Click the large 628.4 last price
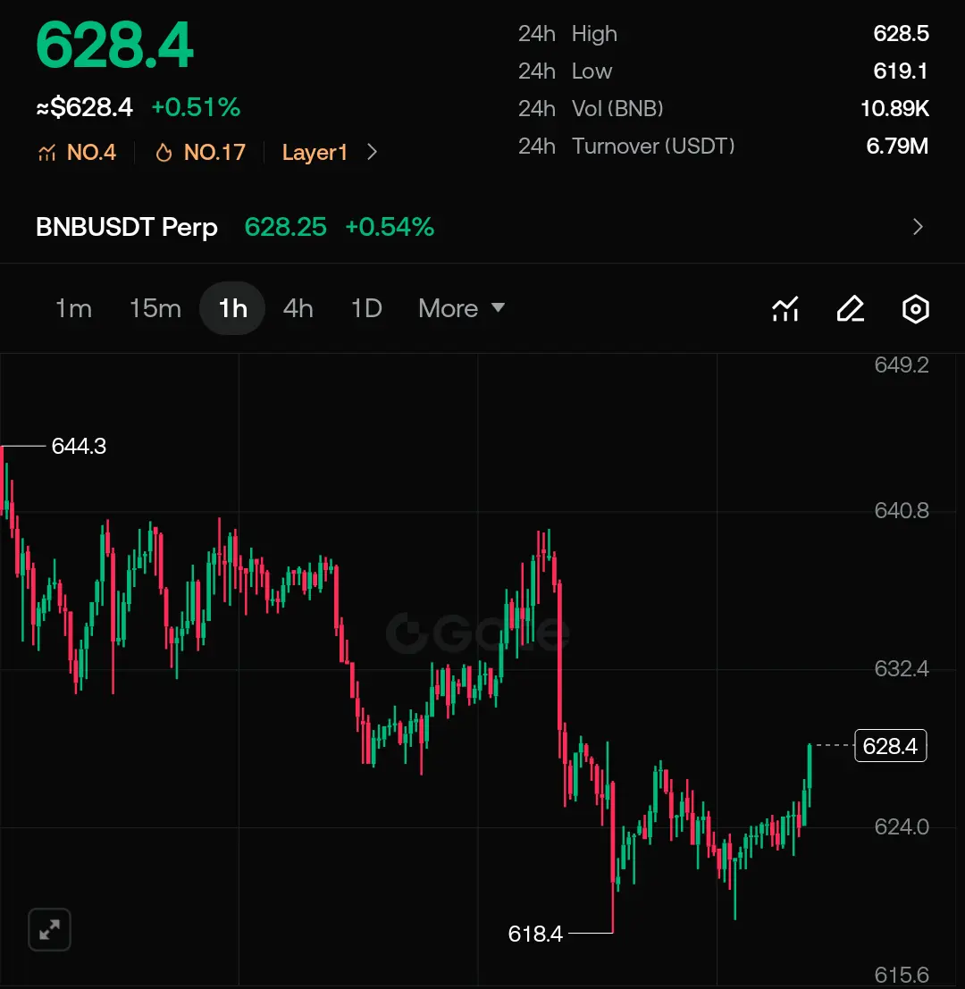 pos(114,46)
